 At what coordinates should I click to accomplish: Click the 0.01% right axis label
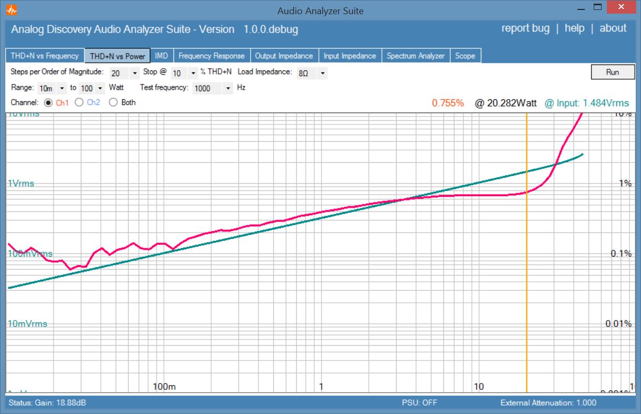click(618, 324)
